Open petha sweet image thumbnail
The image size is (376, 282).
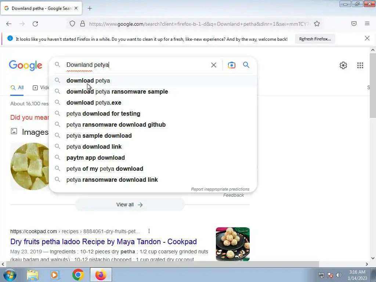(30, 166)
